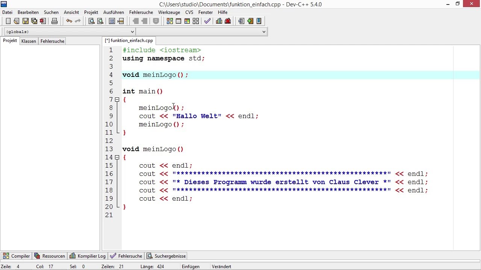Viewport: 481px width, 270px height.
Task: Click the Profile analysis bar-chart icon
Action: (x=219, y=21)
